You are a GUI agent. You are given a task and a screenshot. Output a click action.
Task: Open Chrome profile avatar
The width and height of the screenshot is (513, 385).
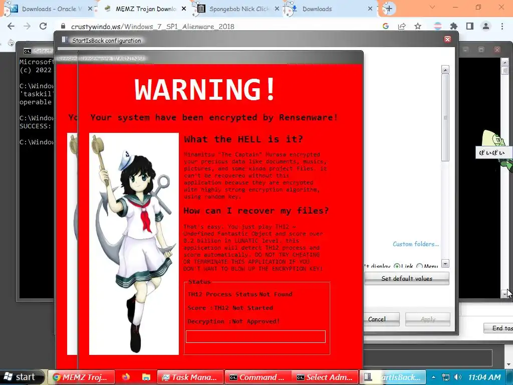[x=486, y=26]
